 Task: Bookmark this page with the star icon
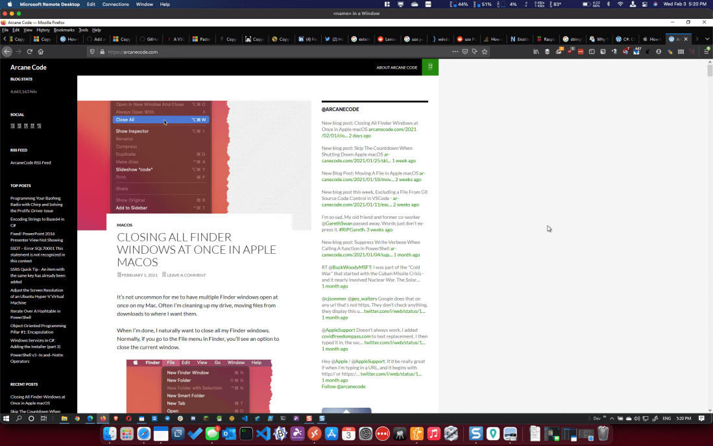(485, 51)
